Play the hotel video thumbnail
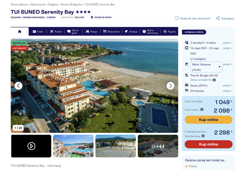246x170 pixels. [31, 146]
